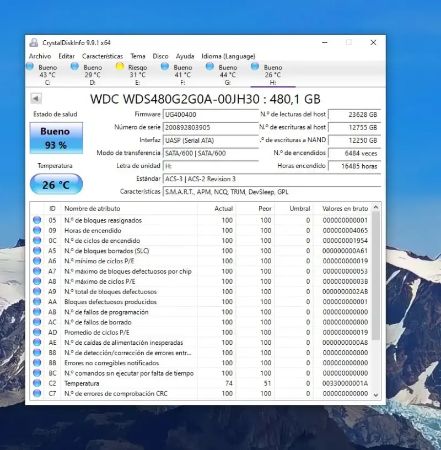
Task: Go to previous disk with left arrow
Action: click(36, 99)
